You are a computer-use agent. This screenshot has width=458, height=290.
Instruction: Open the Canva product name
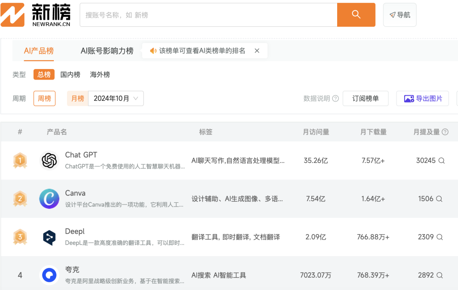click(75, 193)
